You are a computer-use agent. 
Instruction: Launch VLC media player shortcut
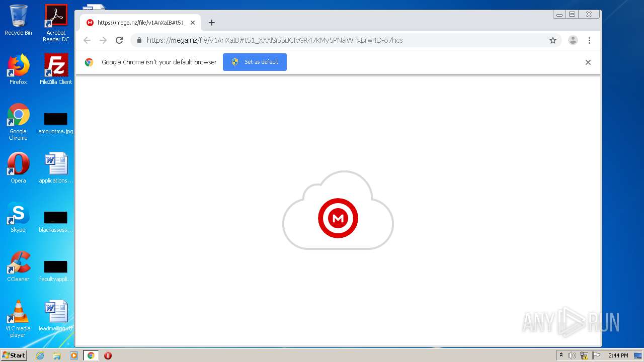point(18,319)
